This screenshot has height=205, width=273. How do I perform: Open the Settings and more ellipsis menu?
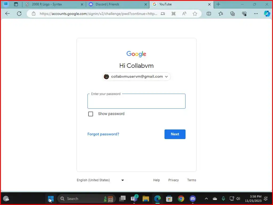256,14
